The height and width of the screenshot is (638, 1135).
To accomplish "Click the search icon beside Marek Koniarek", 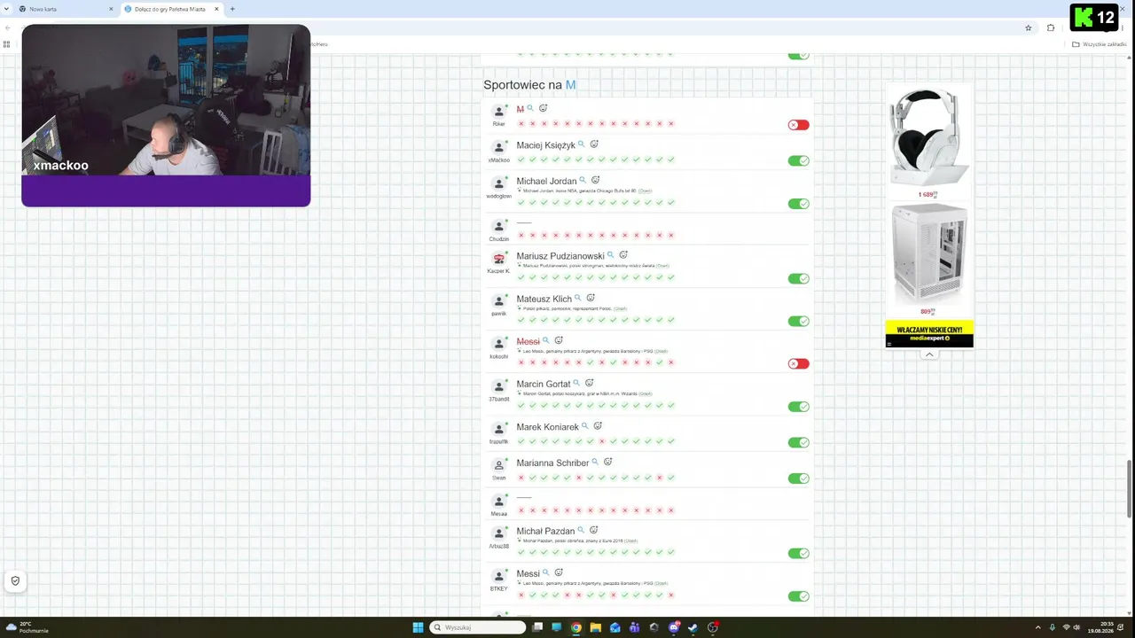I will (x=584, y=426).
